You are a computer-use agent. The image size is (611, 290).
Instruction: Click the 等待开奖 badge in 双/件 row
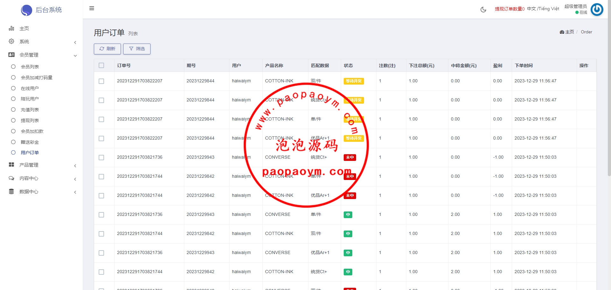tap(354, 81)
